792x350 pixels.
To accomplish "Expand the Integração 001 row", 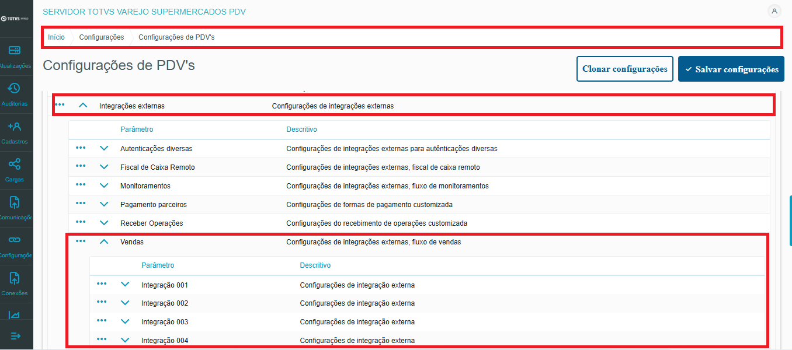I will click(125, 284).
